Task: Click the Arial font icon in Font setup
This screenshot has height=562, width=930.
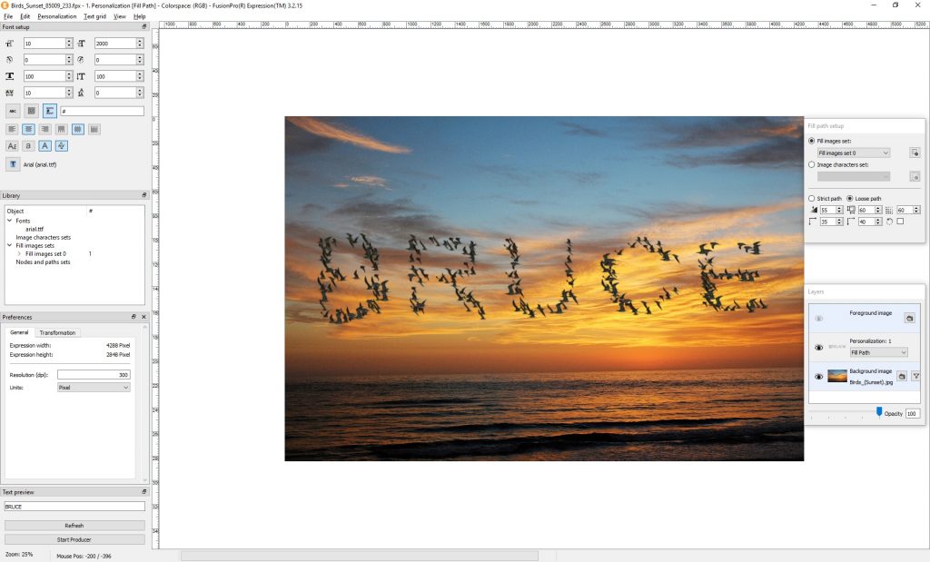Action: click(x=13, y=164)
